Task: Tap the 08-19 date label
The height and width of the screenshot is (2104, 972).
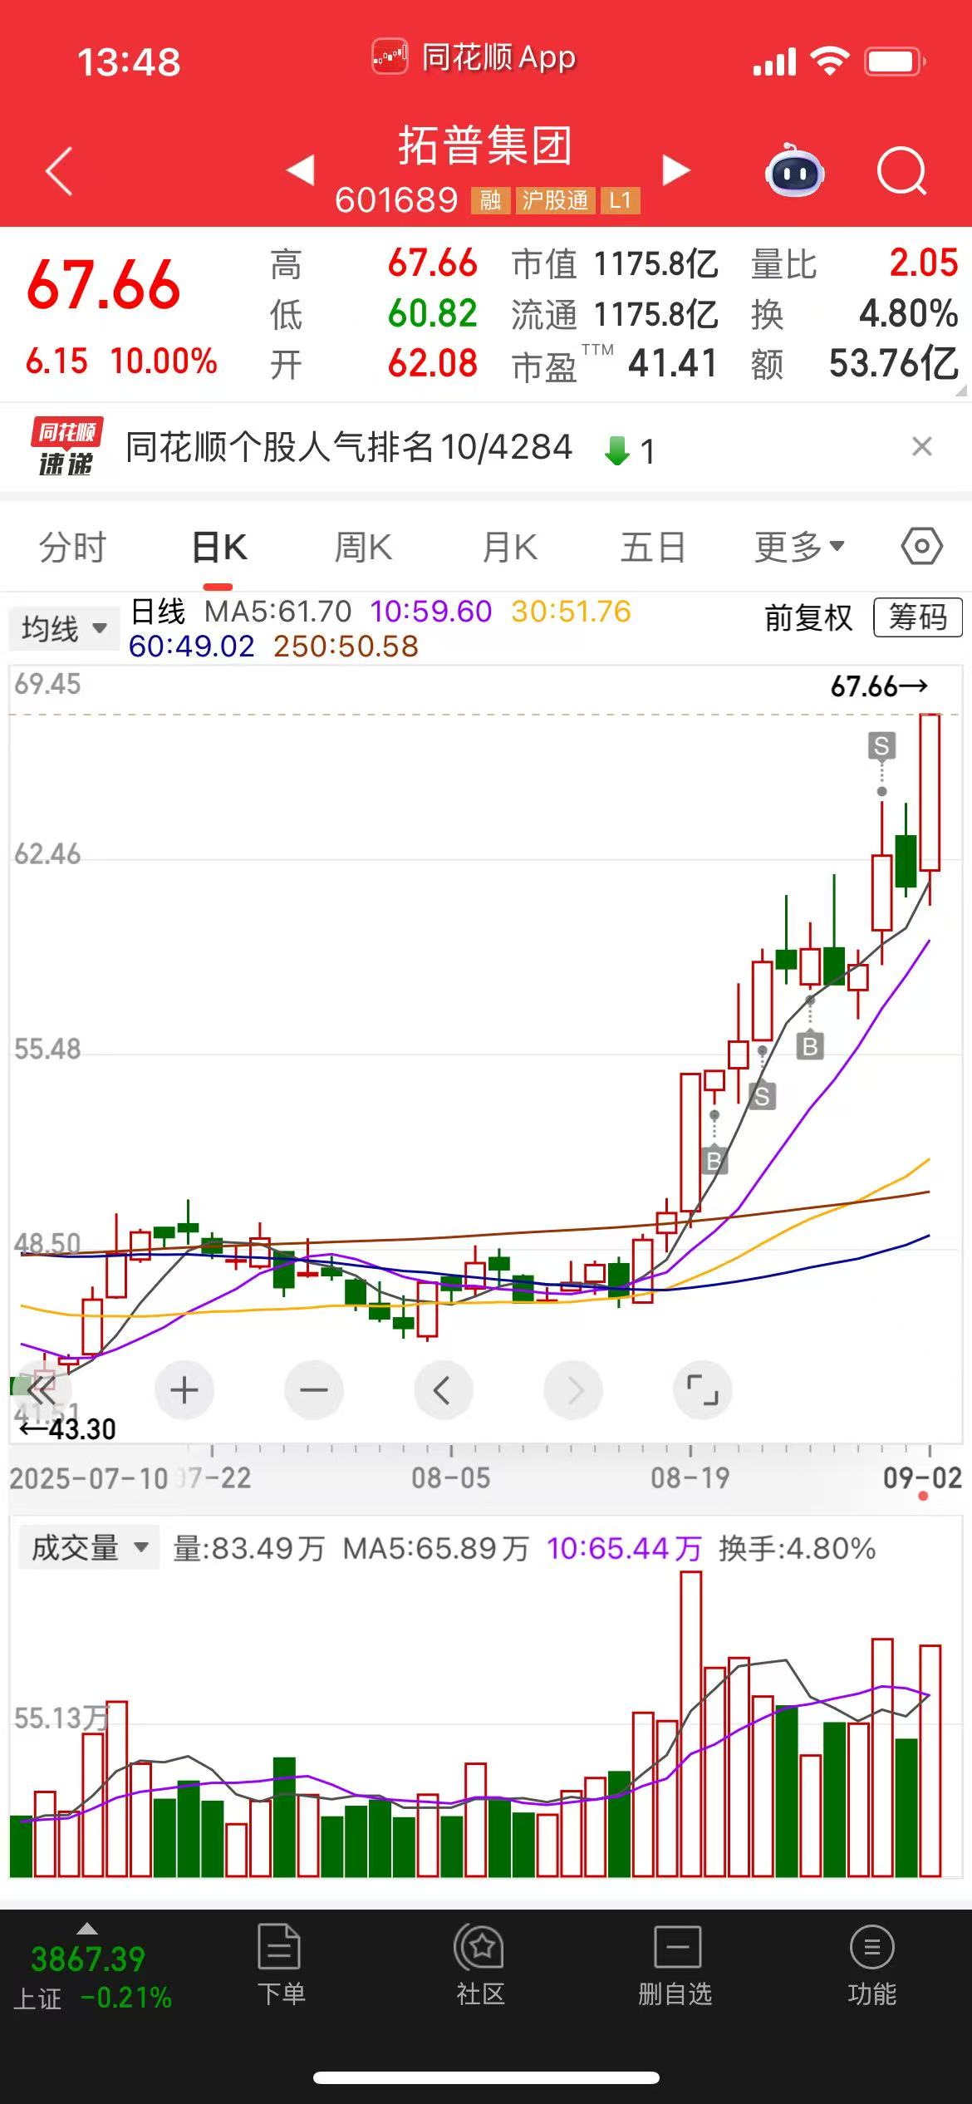Action: point(690,1477)
